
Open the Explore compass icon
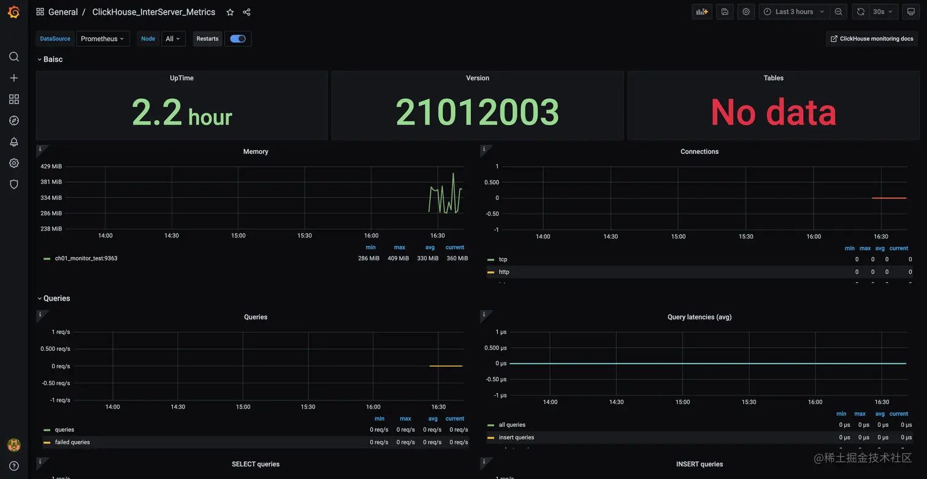pyautogui.click(x=13, y=121)
